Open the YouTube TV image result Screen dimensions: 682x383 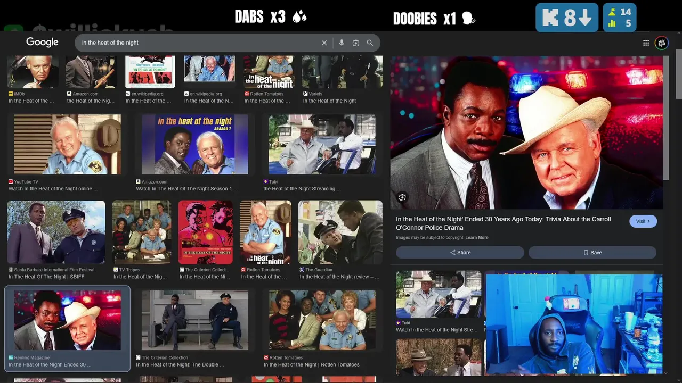coord(67,144)
